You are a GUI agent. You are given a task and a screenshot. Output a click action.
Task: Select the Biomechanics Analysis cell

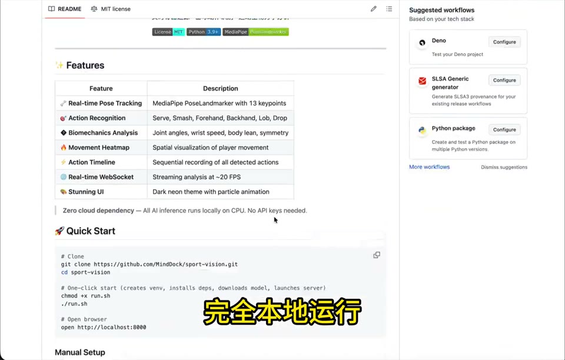[x=101, y=133]
